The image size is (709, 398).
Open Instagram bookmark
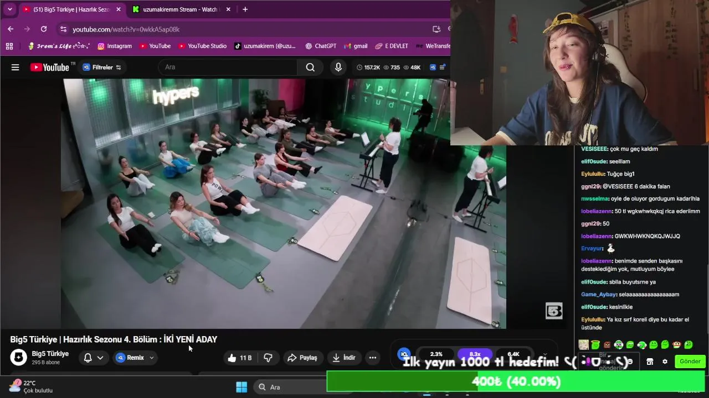(115, 46)
